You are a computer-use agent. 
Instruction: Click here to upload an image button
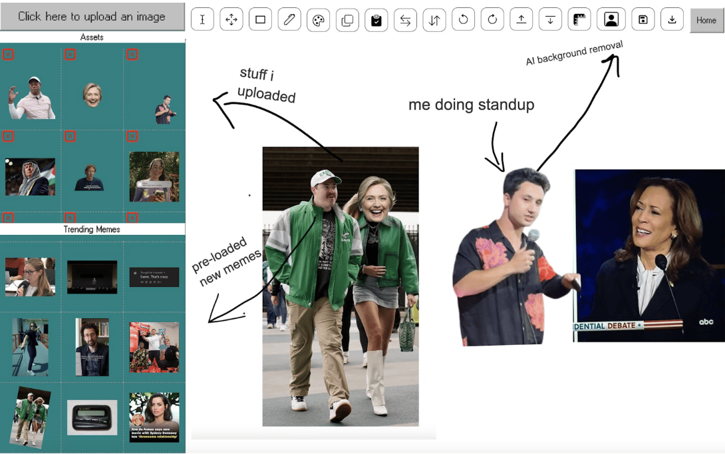[92, 17]
